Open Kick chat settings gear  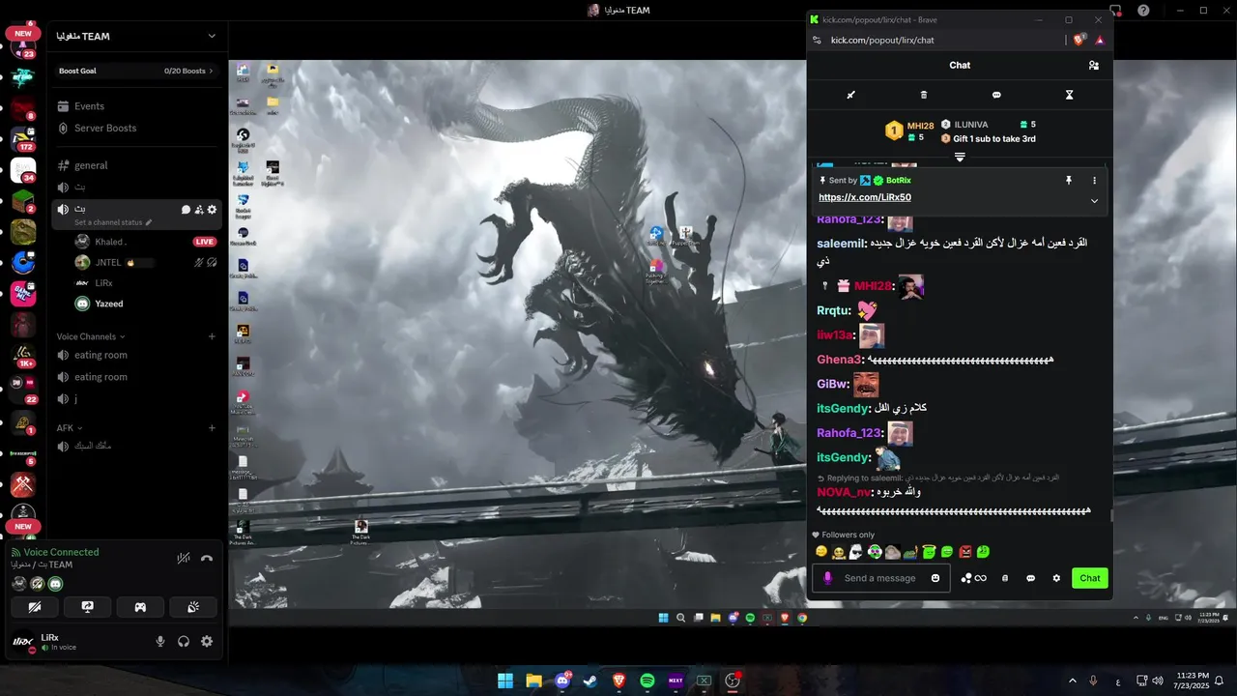(x=1056, y=578)
